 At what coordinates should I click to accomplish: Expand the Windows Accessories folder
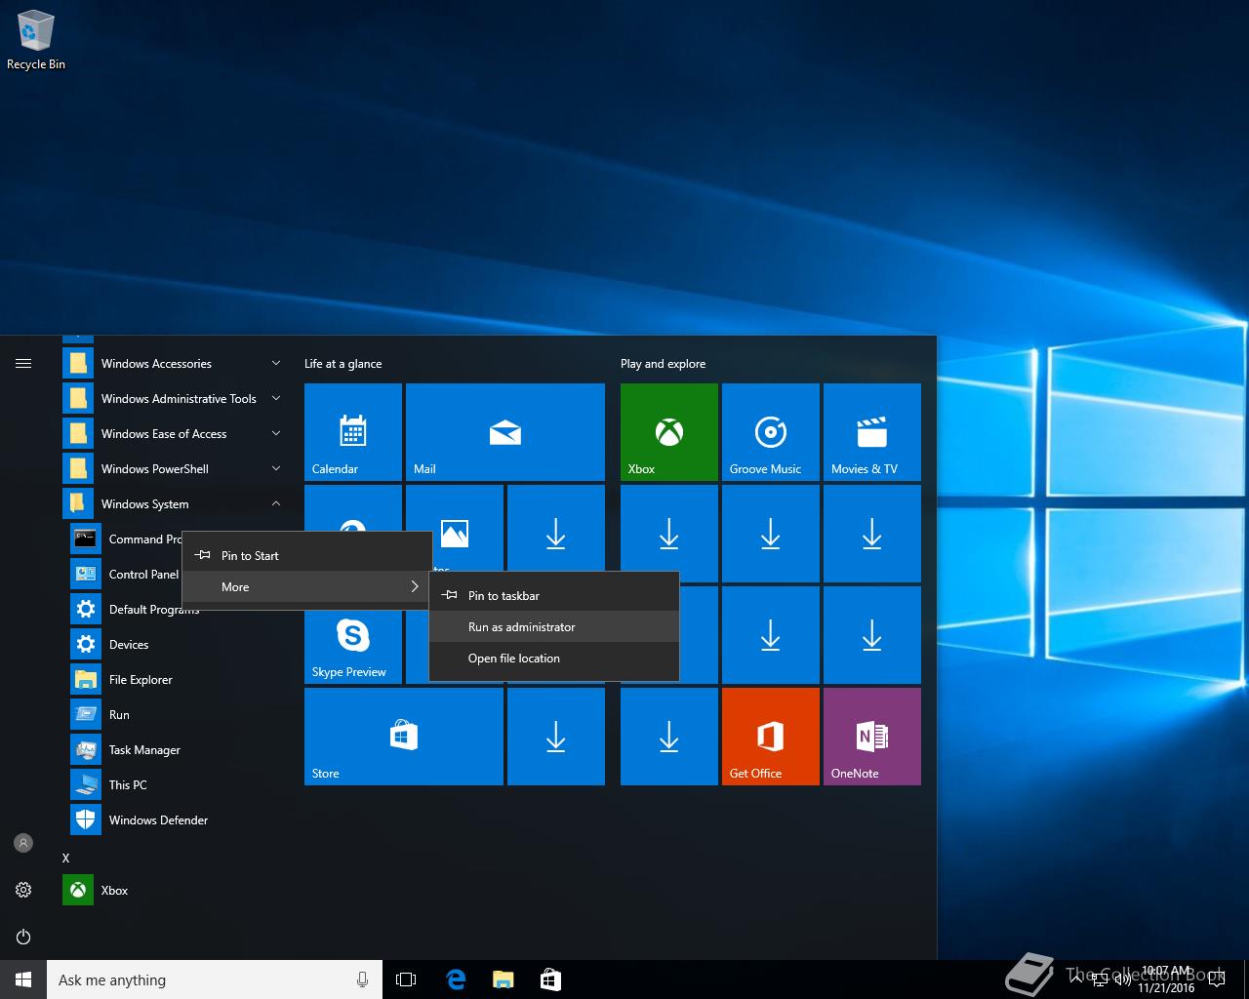point(176,364)
